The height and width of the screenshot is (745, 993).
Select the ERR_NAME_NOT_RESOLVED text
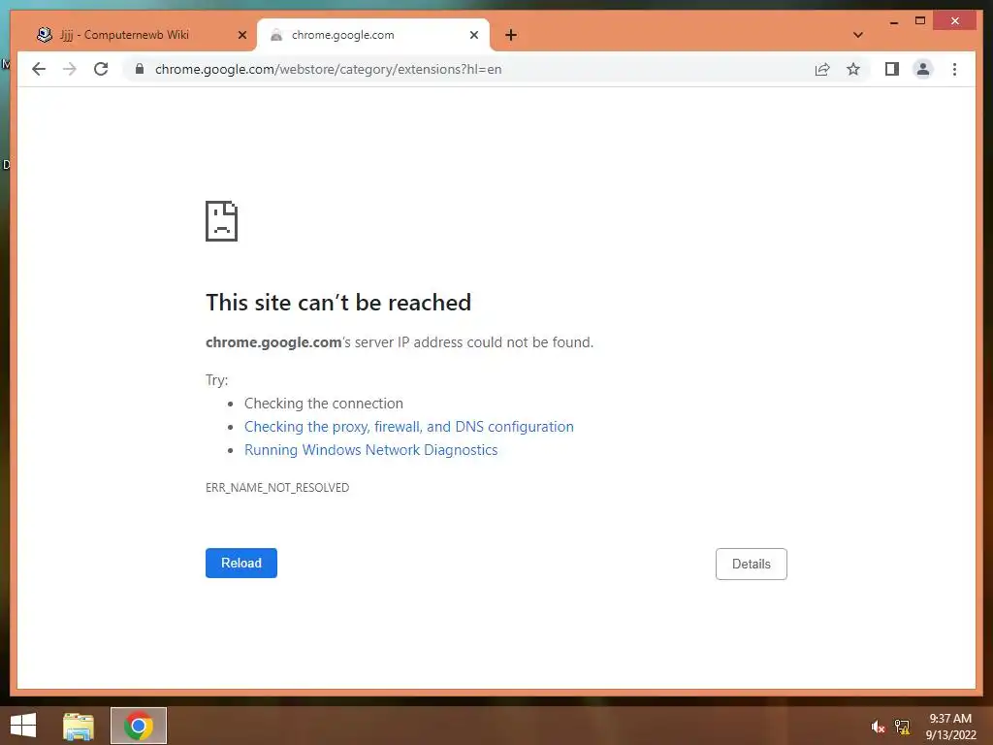click(x=277, y=488)
